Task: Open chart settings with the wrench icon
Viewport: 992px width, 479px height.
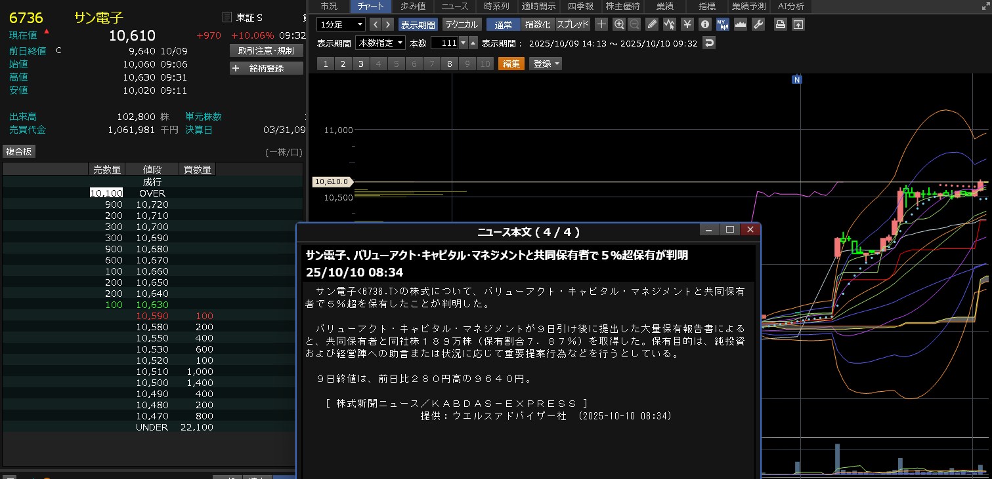Action: click(758, 25)
